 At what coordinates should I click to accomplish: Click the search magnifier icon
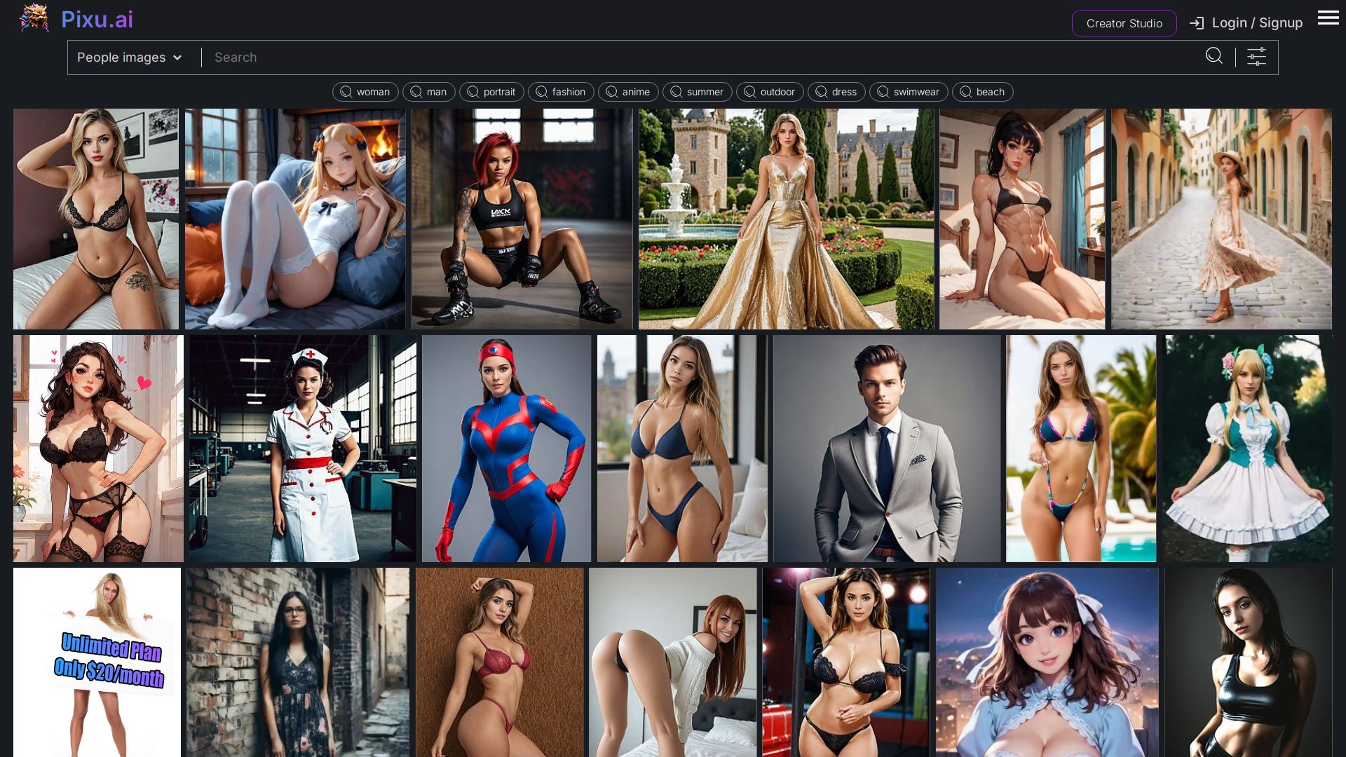(1214, 56)
